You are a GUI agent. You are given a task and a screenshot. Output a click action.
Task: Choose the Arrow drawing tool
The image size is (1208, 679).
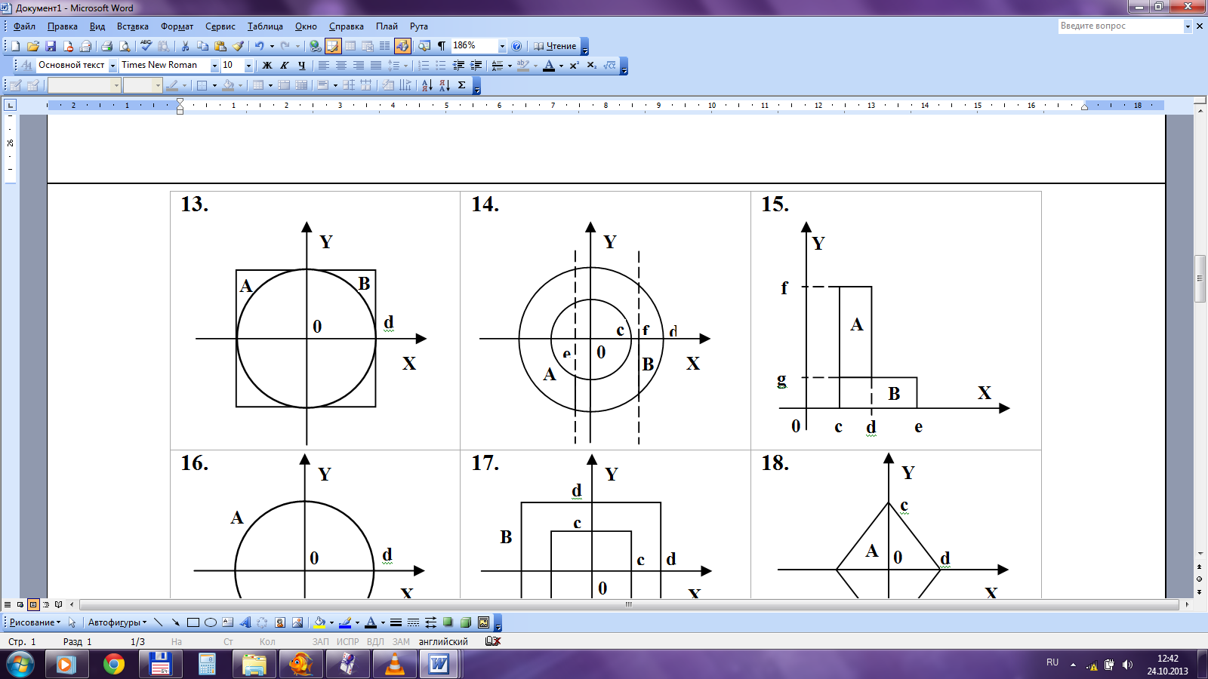[175, 622]
